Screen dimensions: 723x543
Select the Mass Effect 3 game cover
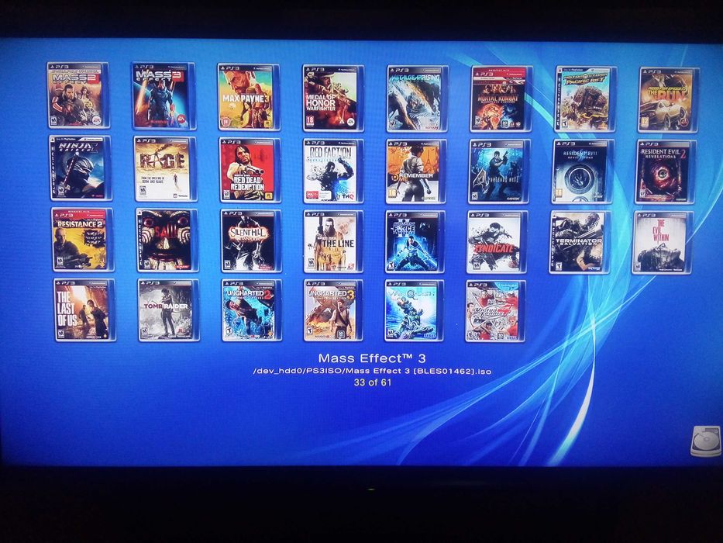click(x=162, y=96)
